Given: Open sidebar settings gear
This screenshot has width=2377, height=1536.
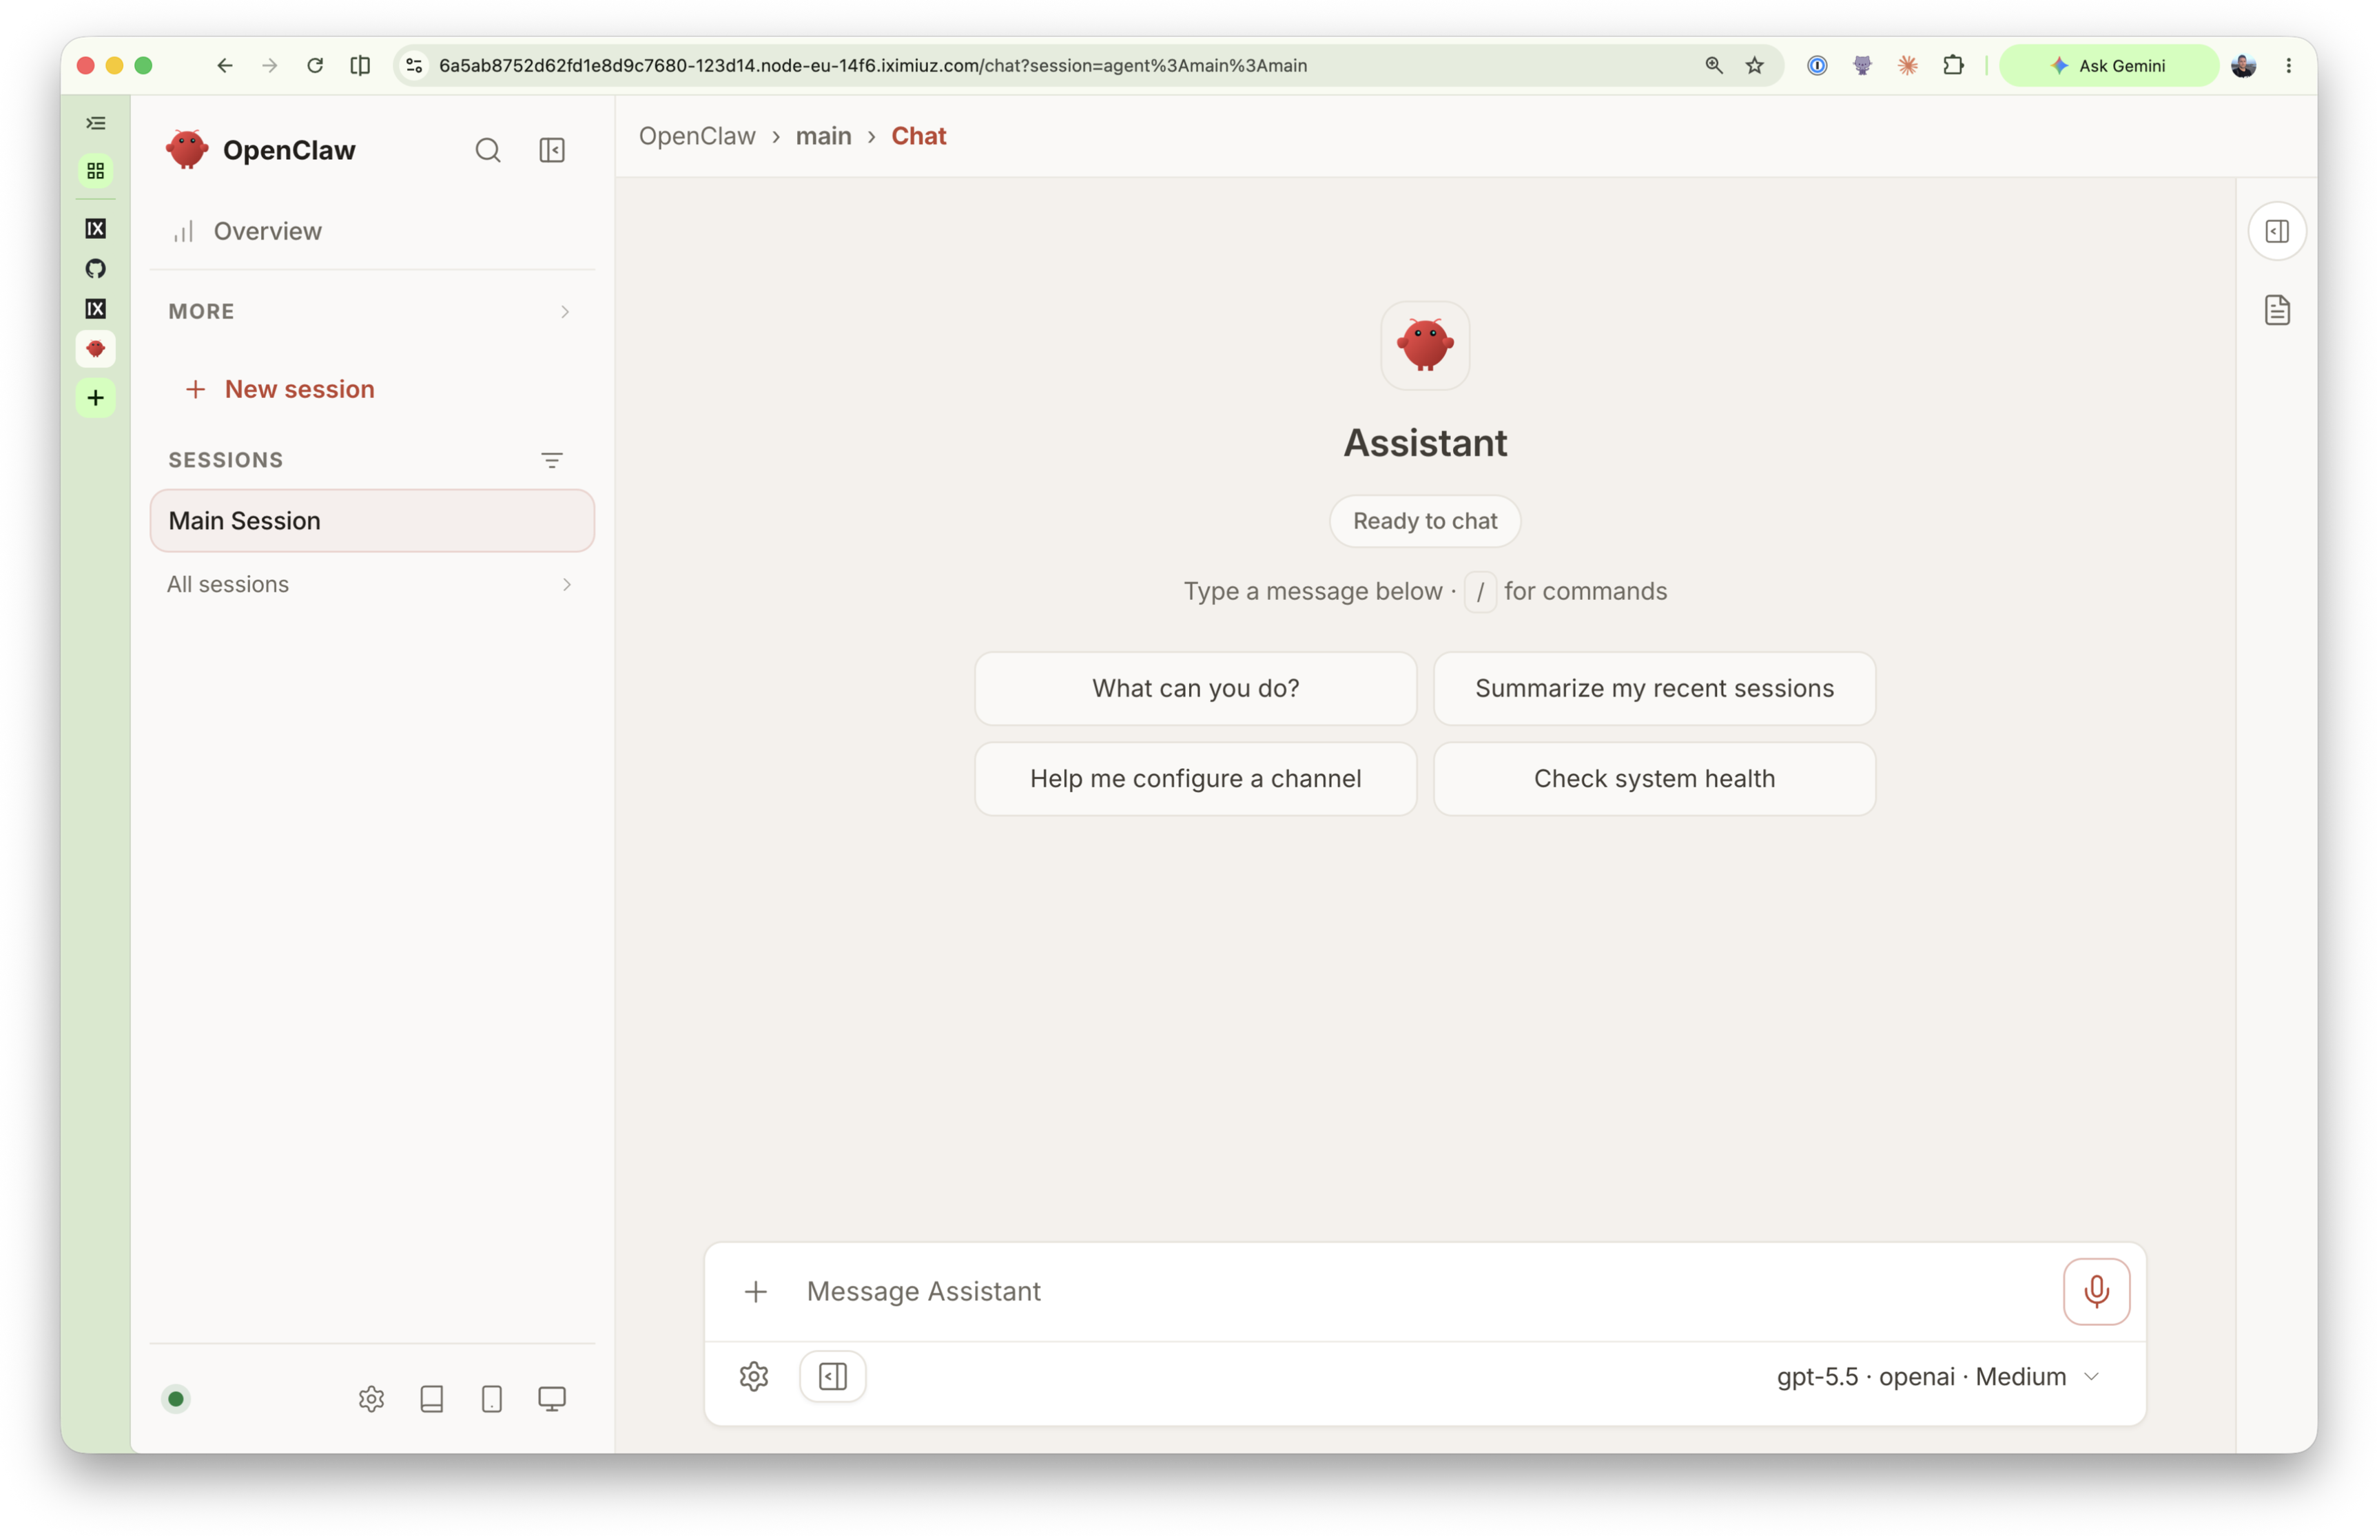Looking at the screenshot, I should (371, 1398).
